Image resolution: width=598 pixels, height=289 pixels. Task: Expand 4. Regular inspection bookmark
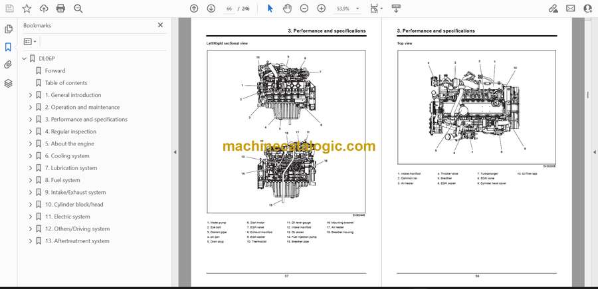pos(31,132)
